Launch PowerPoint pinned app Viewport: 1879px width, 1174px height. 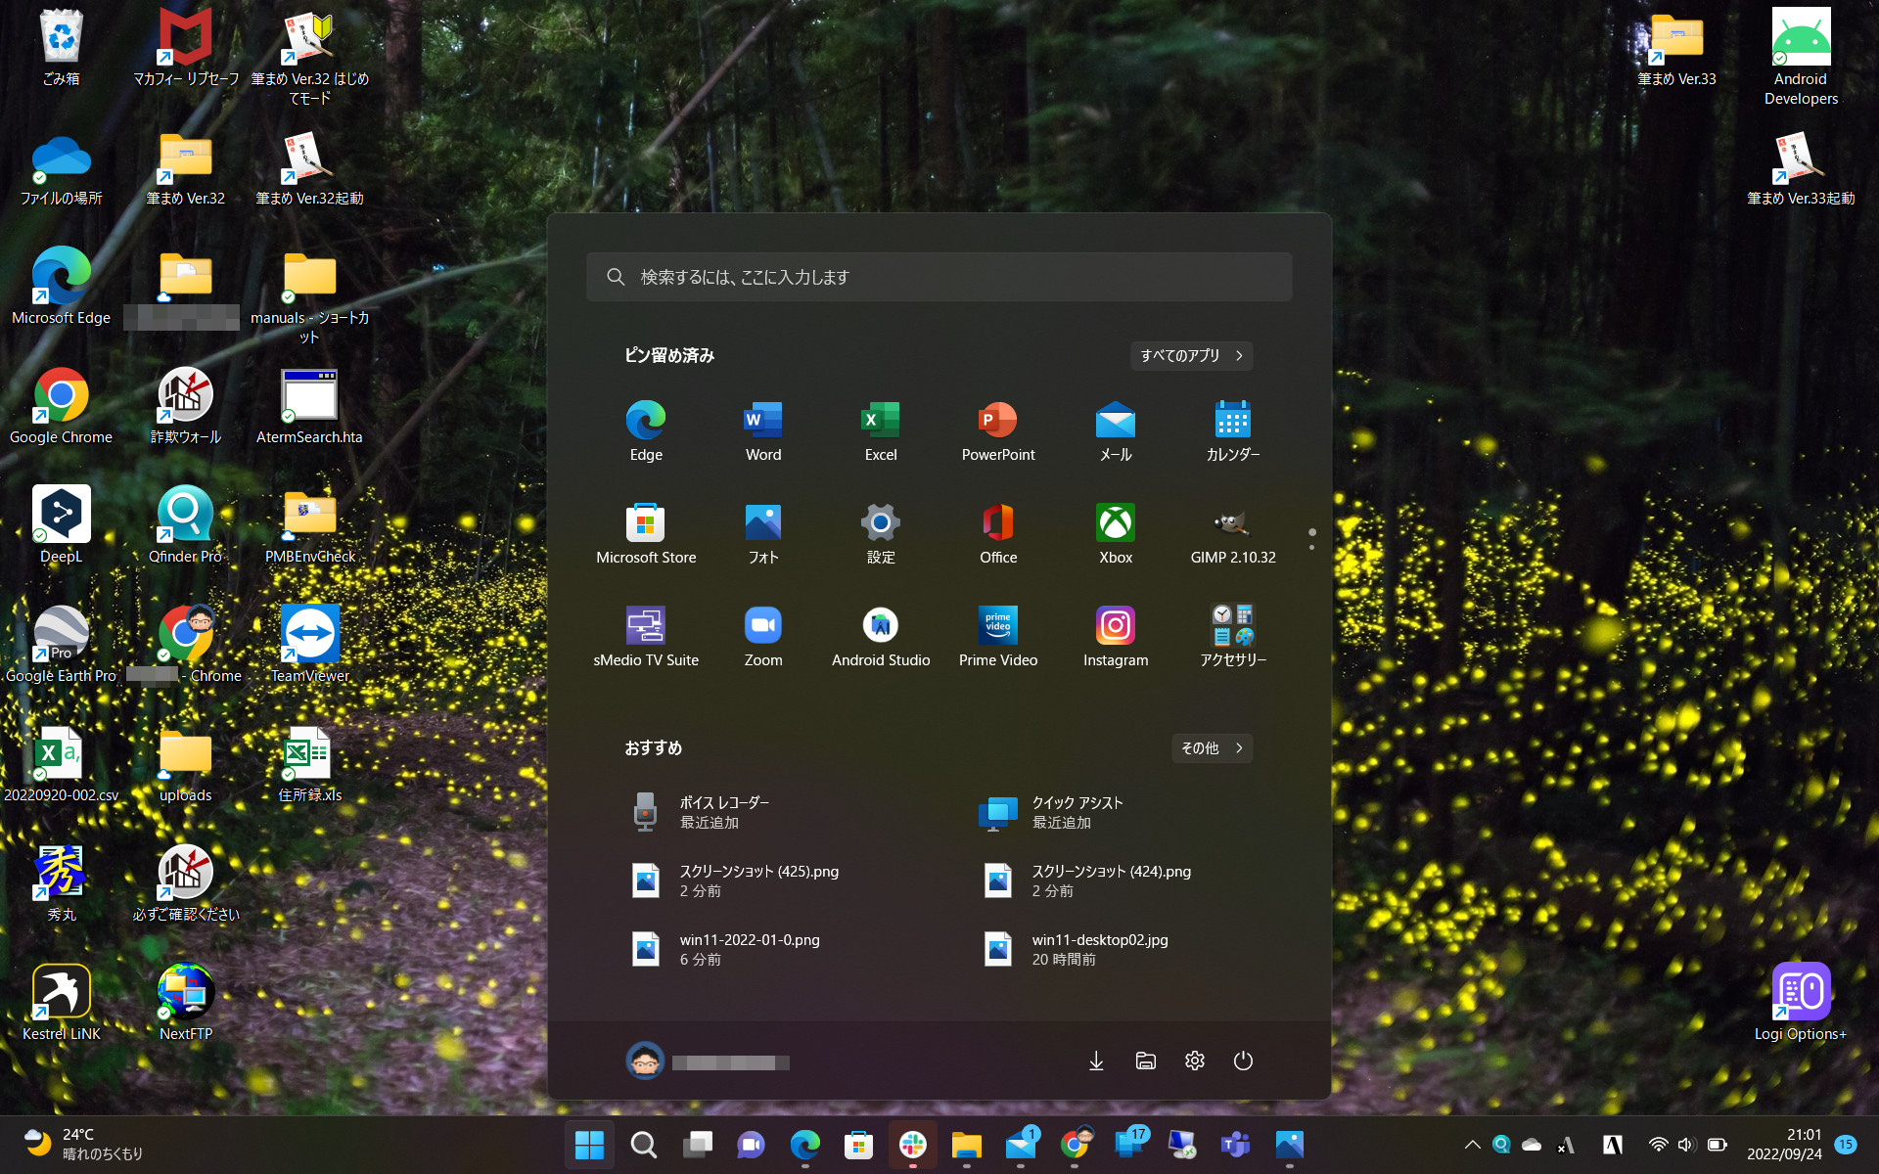998,431
